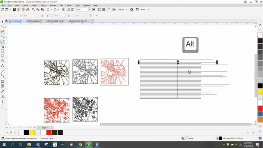Select the Transparency checkerboard tool
263x148 pixels.
point(2,86)
